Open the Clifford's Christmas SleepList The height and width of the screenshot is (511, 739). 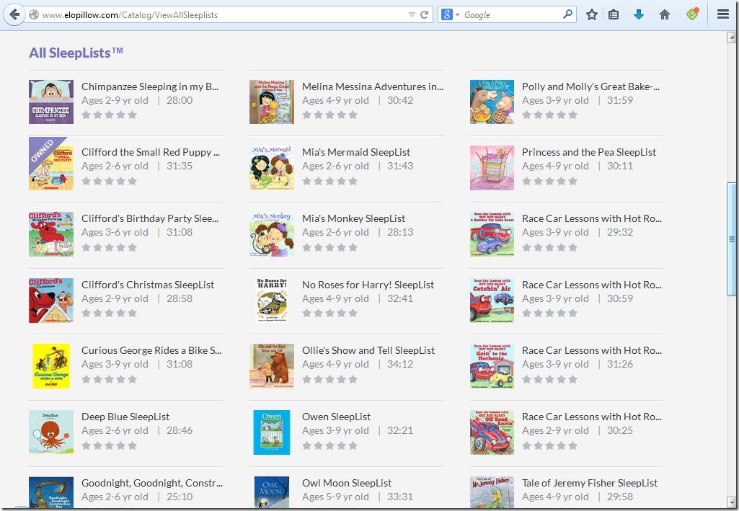point(149,284)
